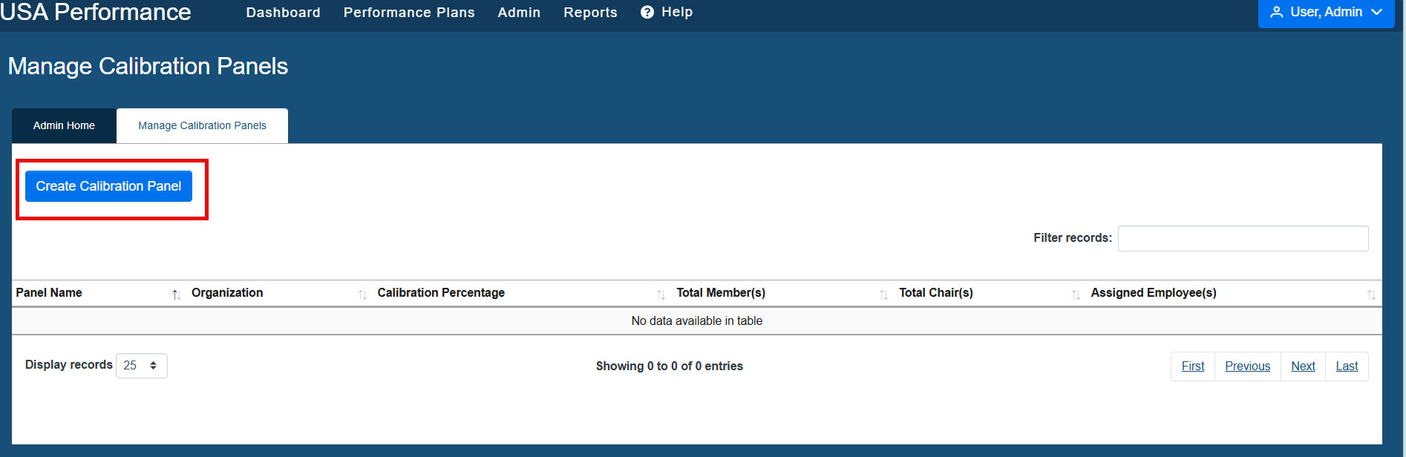1406x457 pixels.
Task: Sort by Panel Name column arrows
Action: pyautogui.click(x=176, y=295)
